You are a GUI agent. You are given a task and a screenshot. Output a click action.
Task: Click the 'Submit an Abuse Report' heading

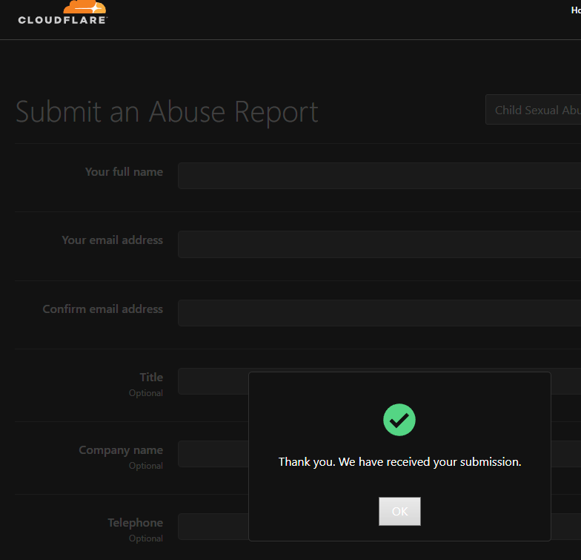(x=167, y=111)
